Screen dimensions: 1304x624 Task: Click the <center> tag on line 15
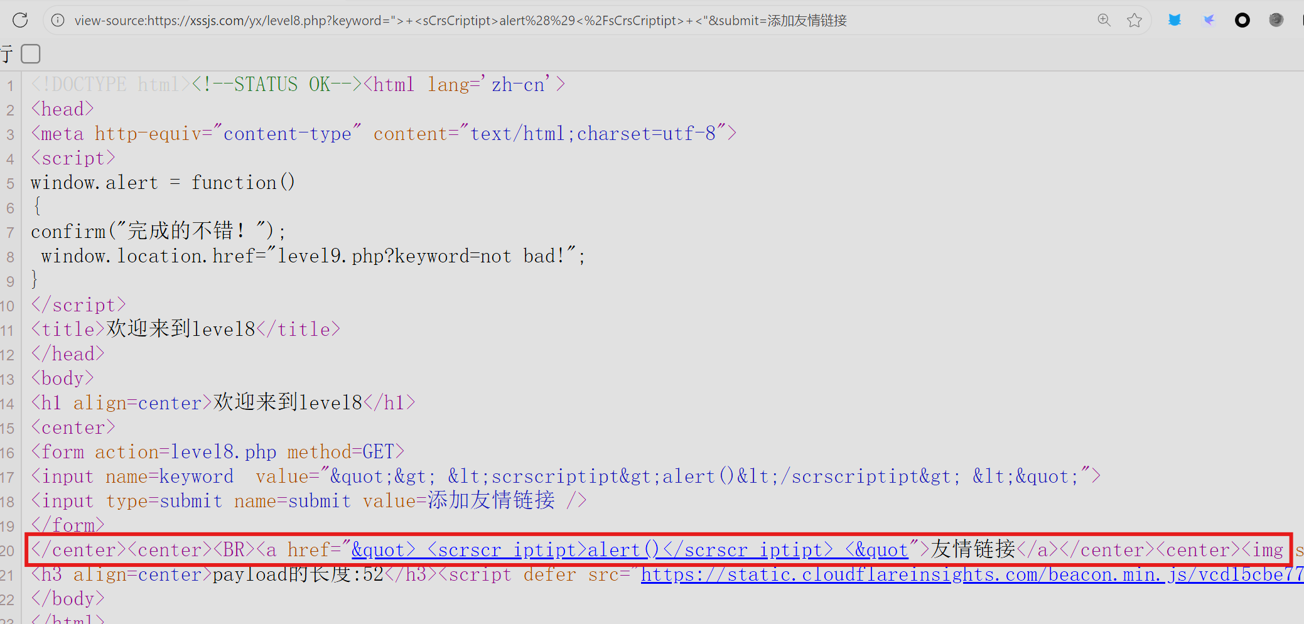pyautogui.click(x=73, y=428)
